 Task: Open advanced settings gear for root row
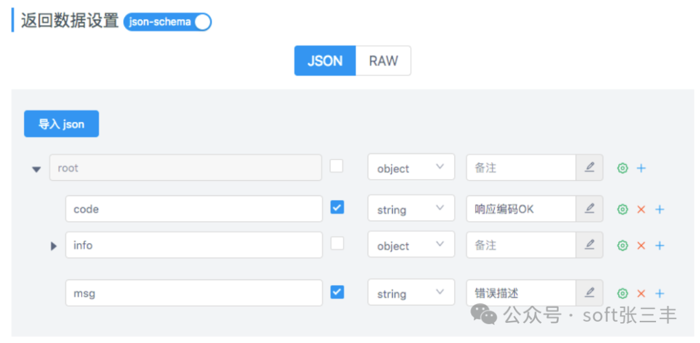623,169
